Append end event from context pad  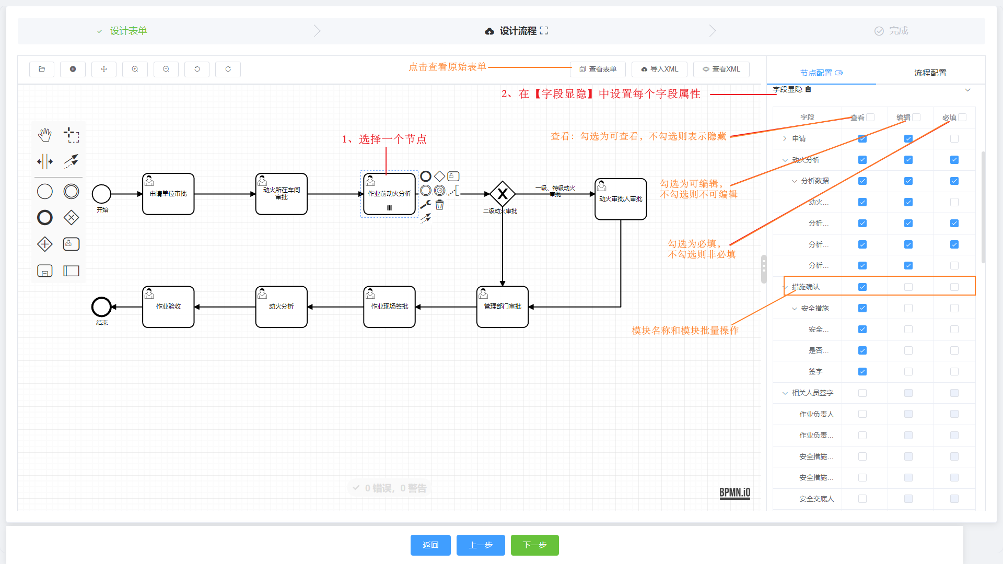426,177
